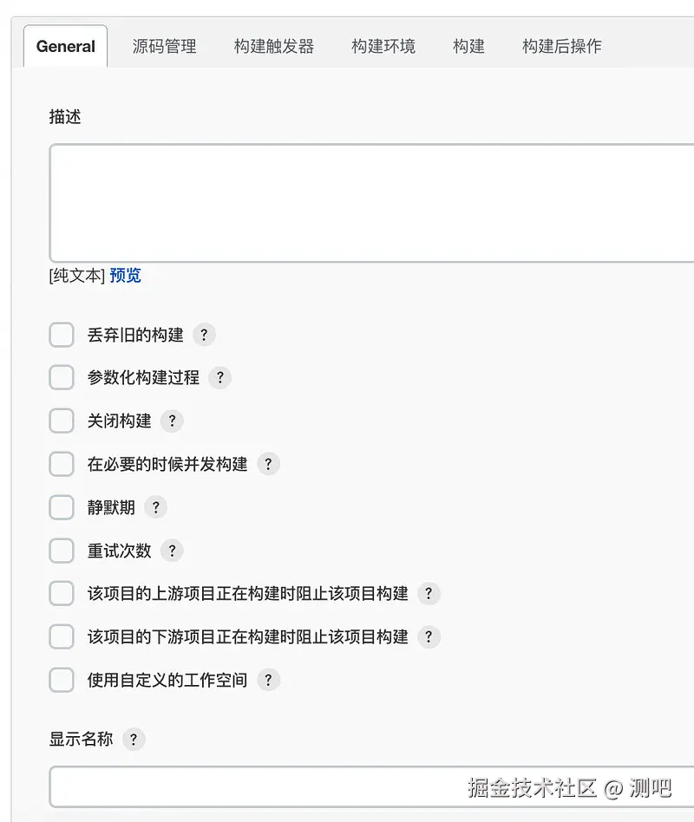Enable 在必要的时候并发构建 checkbox
The image size is (694, 822).
[x=62, y=465]
